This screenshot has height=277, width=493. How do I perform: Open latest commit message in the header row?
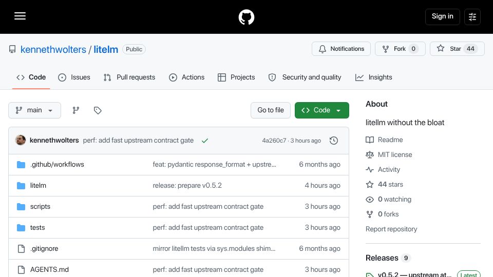click(138, 141)
